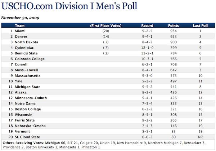The height and width of the screenshot is (151, 216).
Task: Click the November 30, 2009 date text
Action: tap(21, 17)
